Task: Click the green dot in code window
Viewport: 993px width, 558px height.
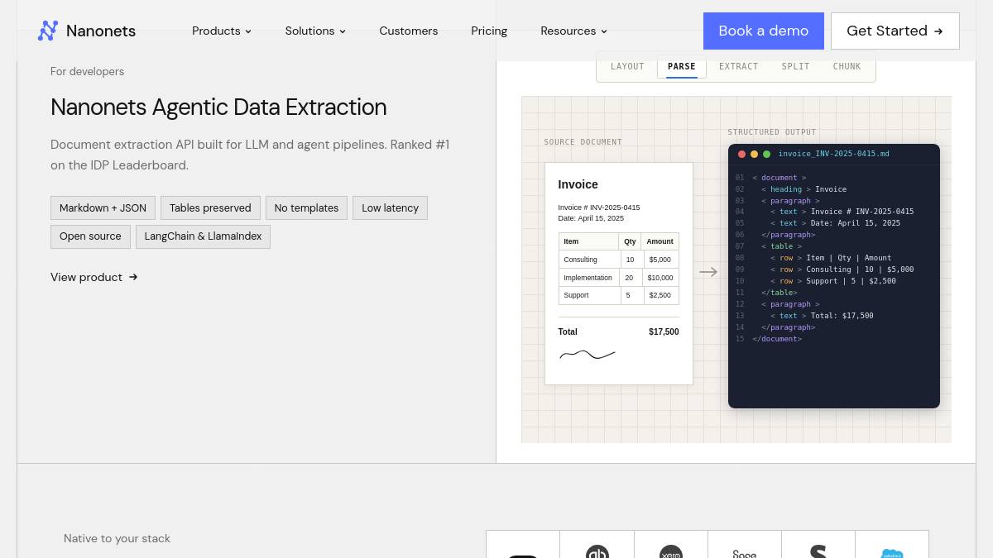Action: tap(766, 154)
